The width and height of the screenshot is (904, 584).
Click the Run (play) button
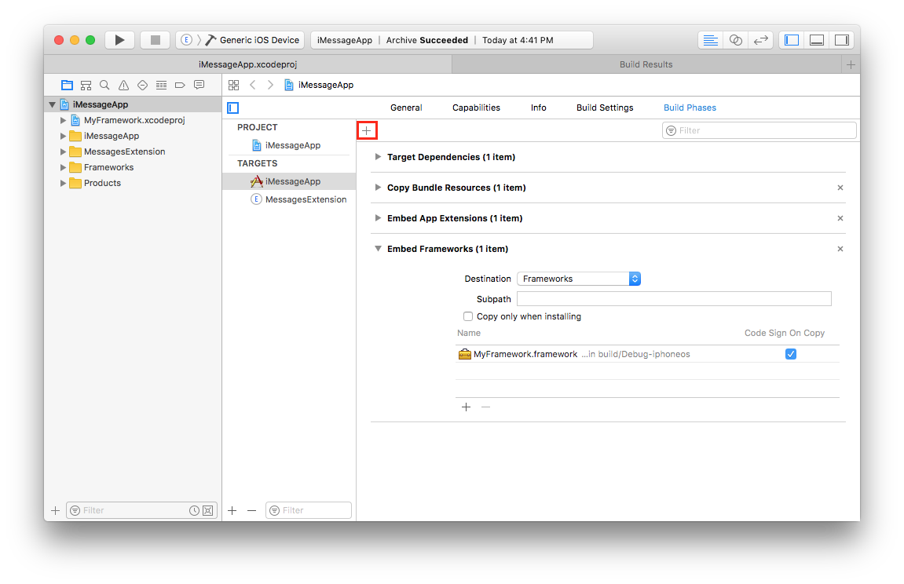119,40
